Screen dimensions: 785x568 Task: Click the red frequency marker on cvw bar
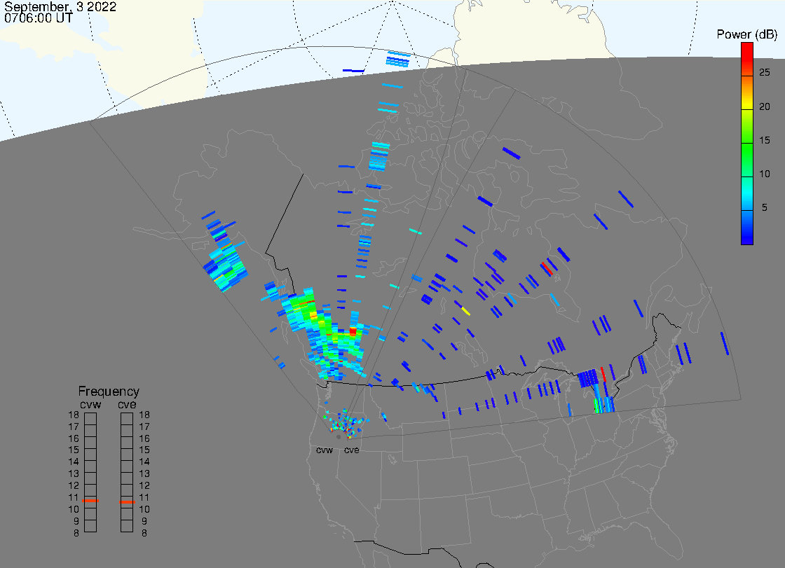point(90,501)
